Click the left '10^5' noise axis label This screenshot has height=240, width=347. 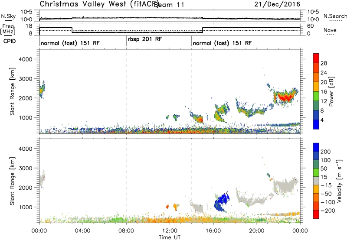point(26,12)
